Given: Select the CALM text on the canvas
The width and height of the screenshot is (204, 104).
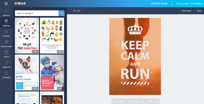Looking at the screenshot, I should click(x=135, y=56).
